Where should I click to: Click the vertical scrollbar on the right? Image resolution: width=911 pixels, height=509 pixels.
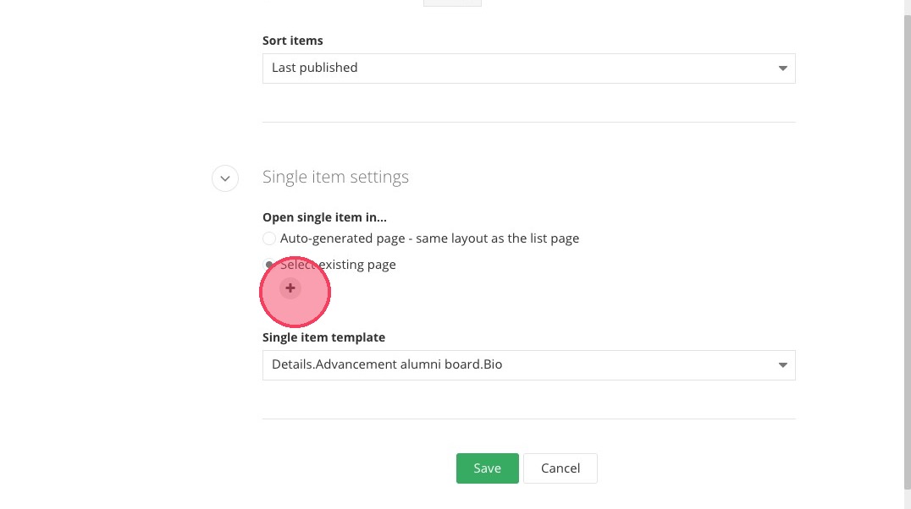point(905,254)
